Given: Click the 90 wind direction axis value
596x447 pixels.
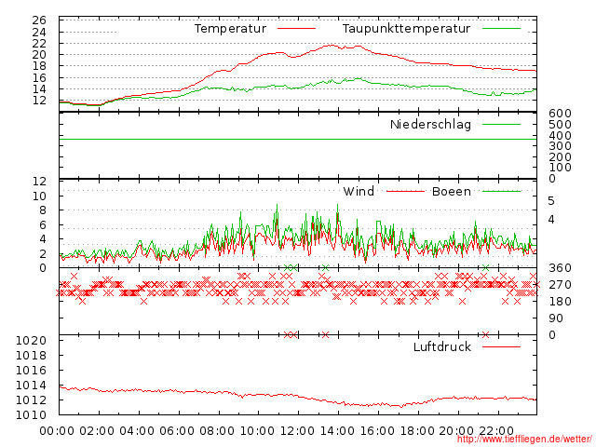Looking at the screenshot, I should click(x=556, y=318).
